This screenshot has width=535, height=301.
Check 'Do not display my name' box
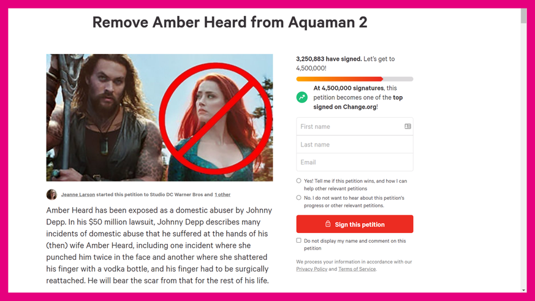point(298,240)
